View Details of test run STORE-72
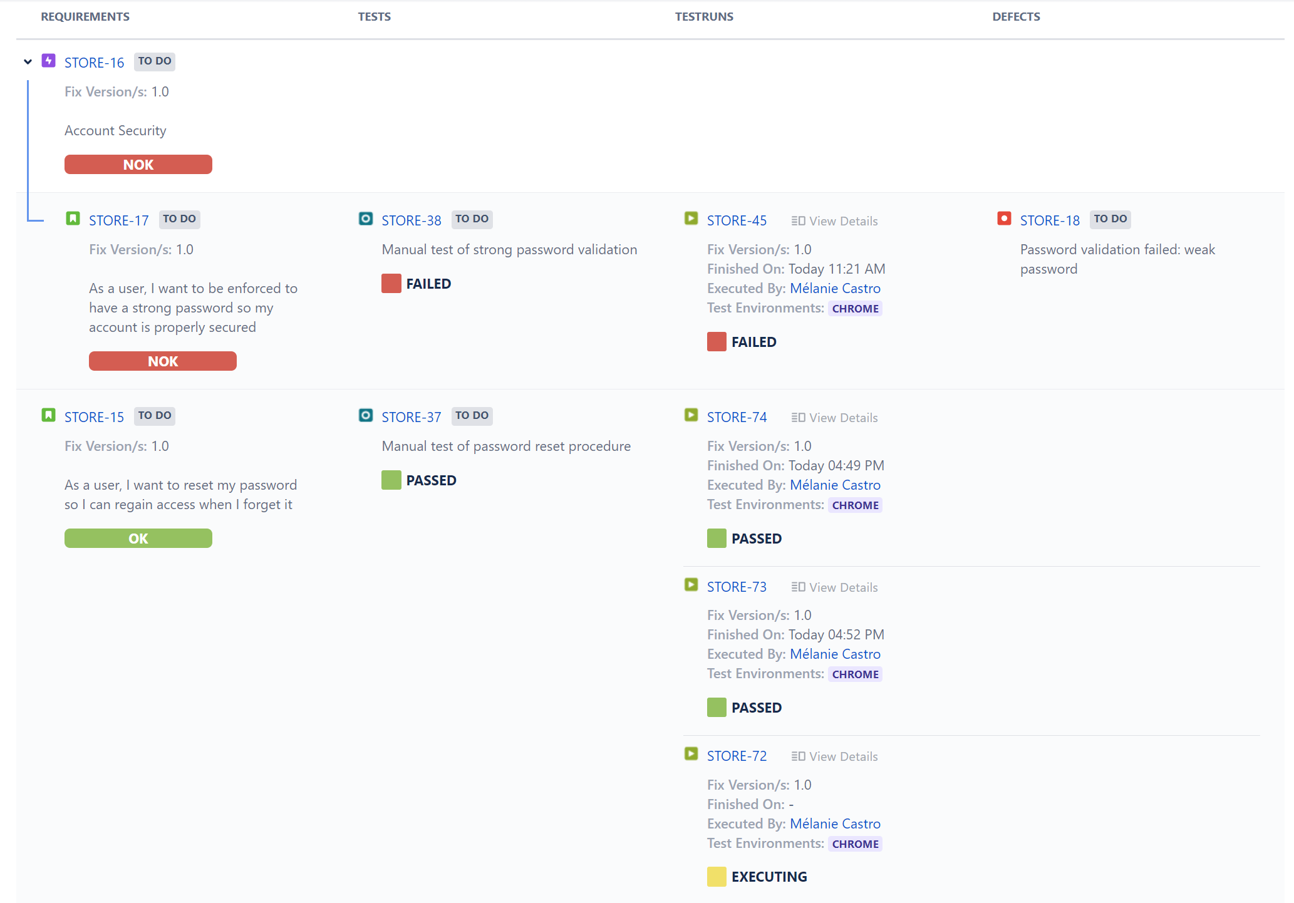This screenshot has height=903, width=1294. pos(834,756)
